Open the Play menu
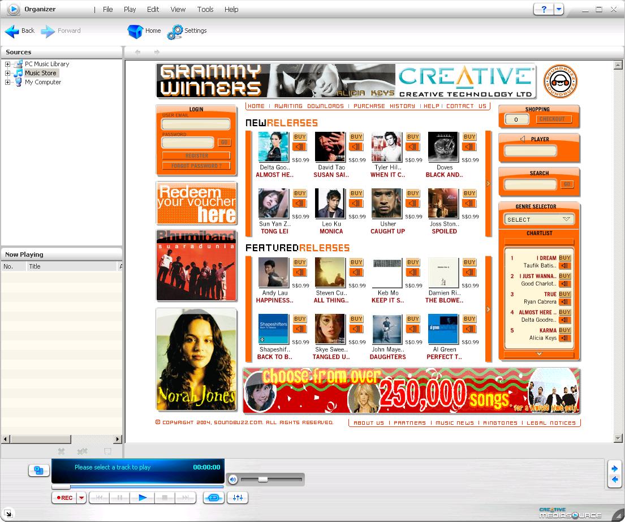 pos(130,9)
